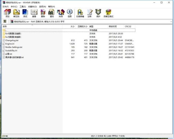Click the SFX (自解压格式) icon
The width and height of the screenshot is (174, 139).
[x=108, y=13]
